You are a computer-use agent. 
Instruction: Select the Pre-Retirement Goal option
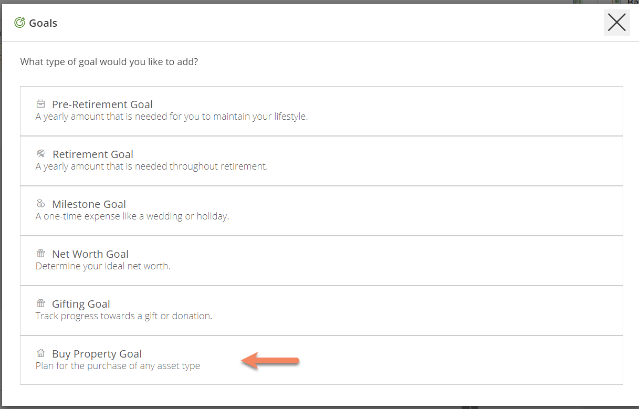(x=102, y=104)
